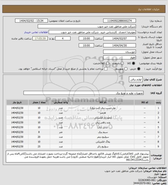Click the announcement date field 1404/02/02 - 15:34
The height and width of the screenshot is (185, 168).
click(x=31, y=21)
